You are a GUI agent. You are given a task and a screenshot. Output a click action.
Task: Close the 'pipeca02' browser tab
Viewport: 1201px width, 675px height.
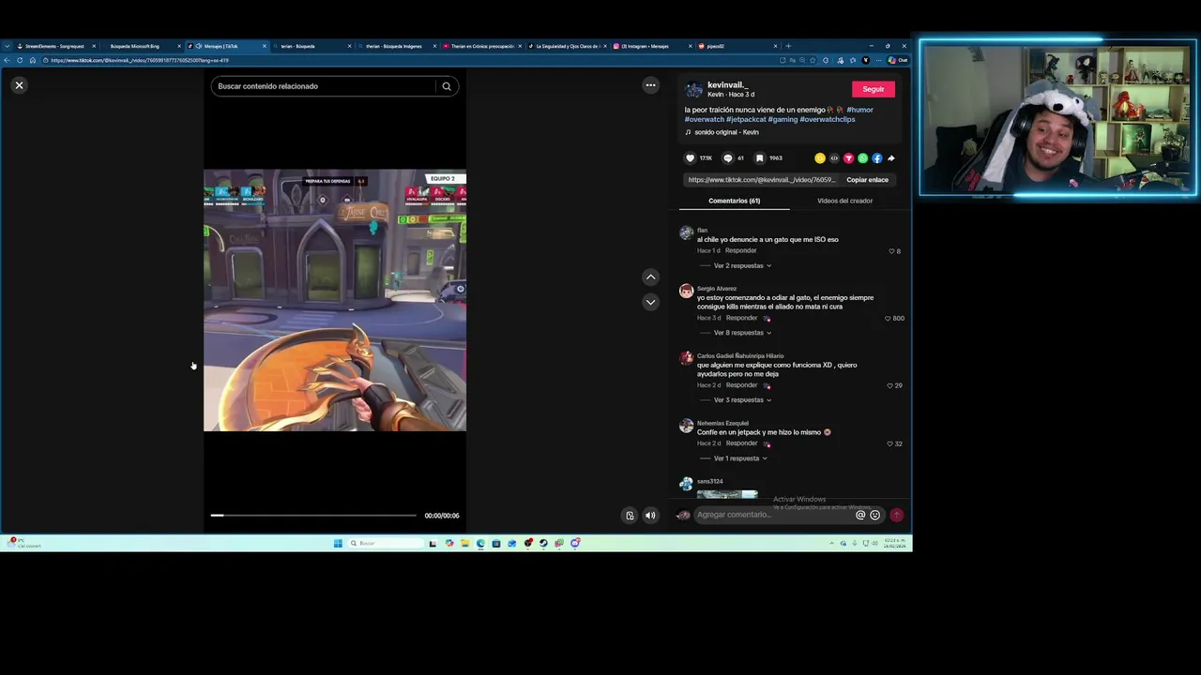click(x=775, y=46)
